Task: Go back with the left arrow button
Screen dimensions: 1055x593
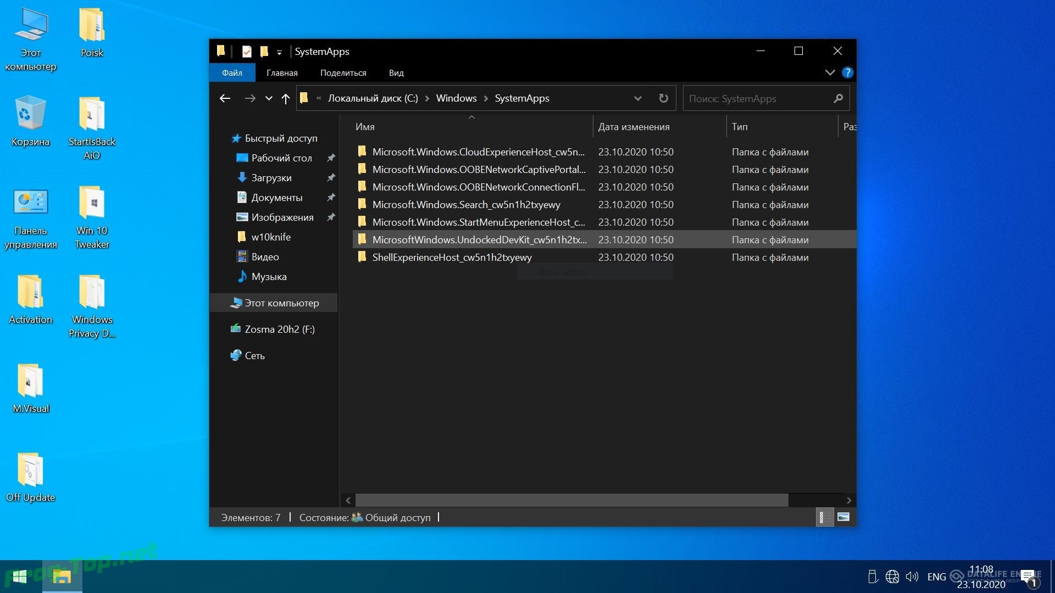Action: click(225, 98)
